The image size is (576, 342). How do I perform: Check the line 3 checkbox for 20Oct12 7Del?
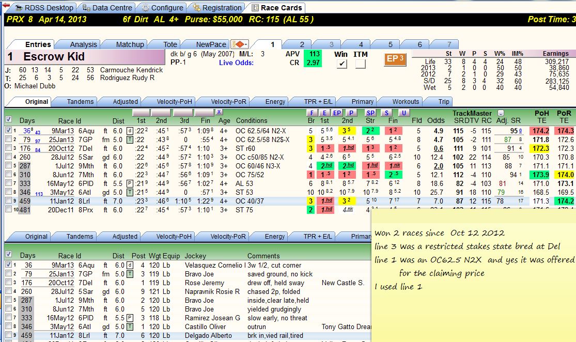click(8, 148)
